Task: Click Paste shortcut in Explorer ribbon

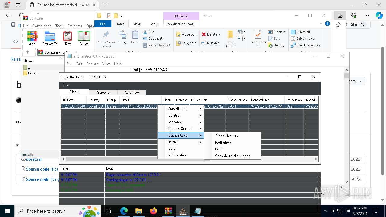Action: point(157,45)
